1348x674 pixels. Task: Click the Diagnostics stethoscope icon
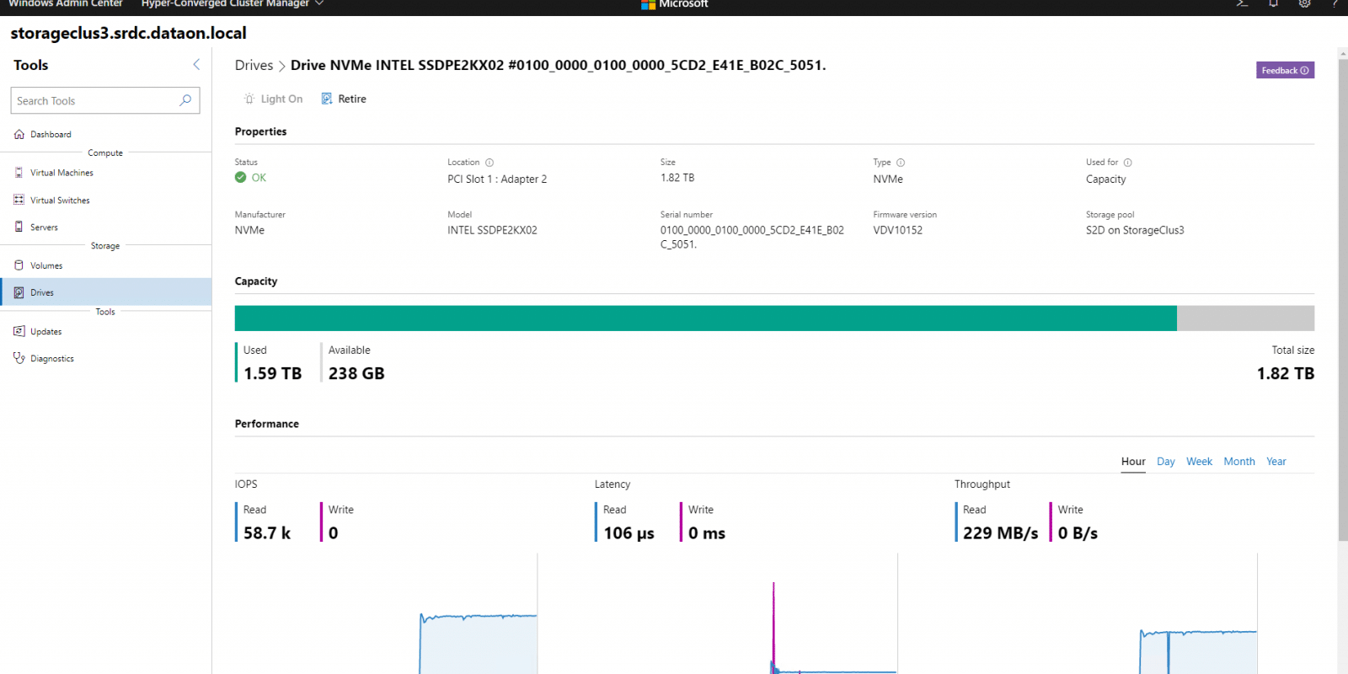pos(19,358)
